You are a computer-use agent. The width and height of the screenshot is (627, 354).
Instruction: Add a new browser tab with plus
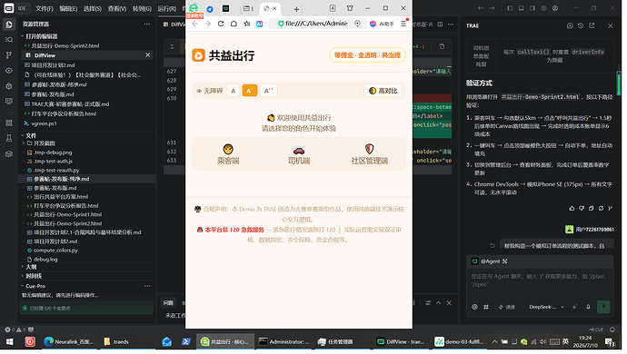(296, 9)
